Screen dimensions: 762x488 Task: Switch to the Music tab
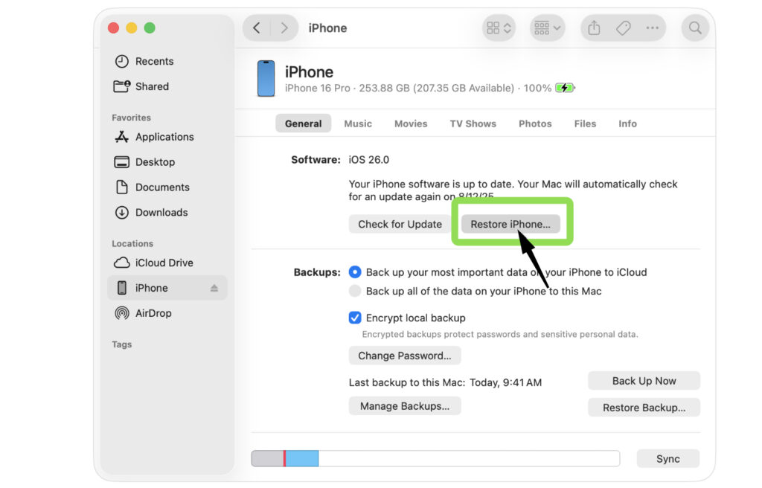click(x=358, y=123)
